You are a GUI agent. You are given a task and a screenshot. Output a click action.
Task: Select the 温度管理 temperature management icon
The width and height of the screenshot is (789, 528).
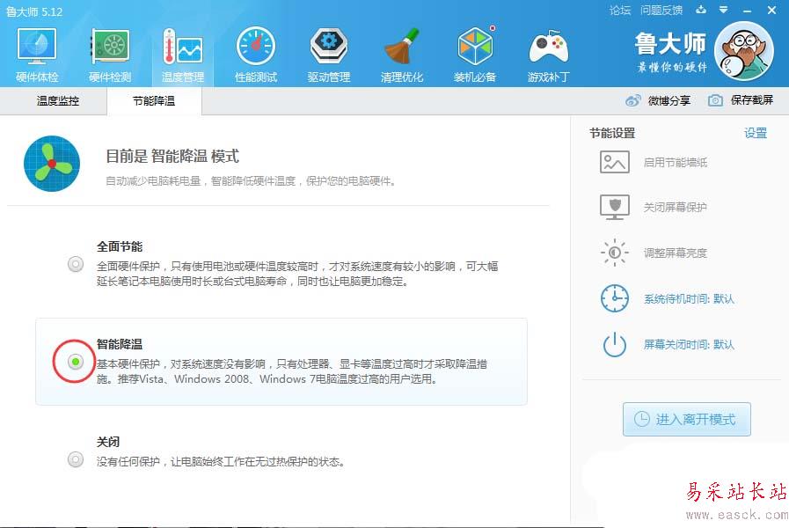[x=183, y=47]
